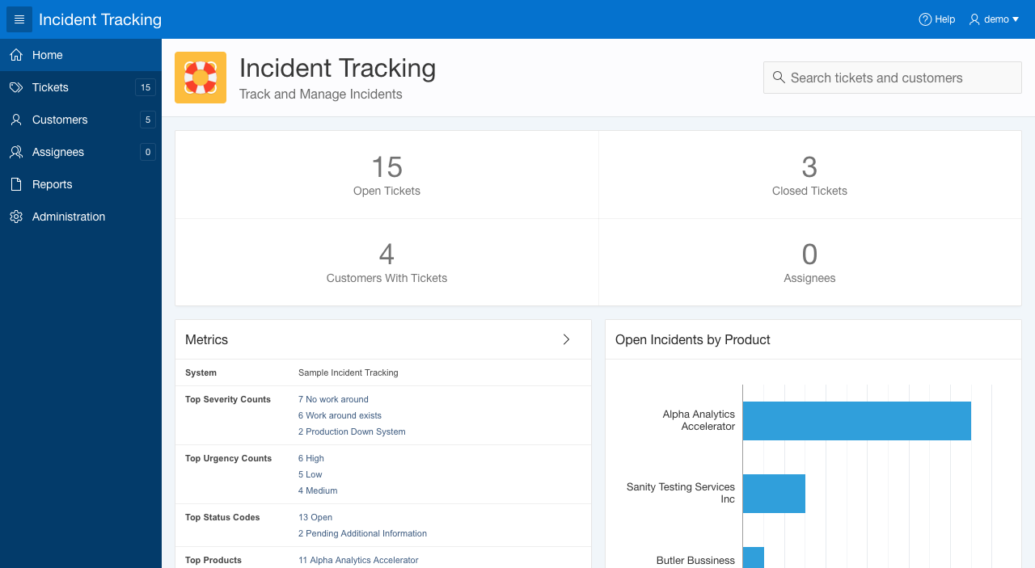The height and width of the screenshot is (568, 1035).
Task: Click the Help question mark icon
Action: click(925, 19)
